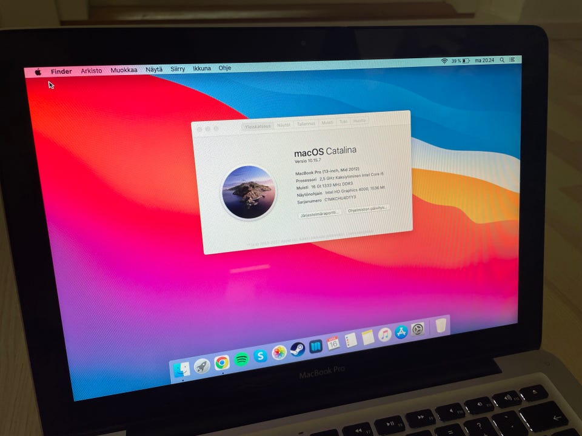
Task: Open Reminders from the Dock
Action: tap(351, 340)
